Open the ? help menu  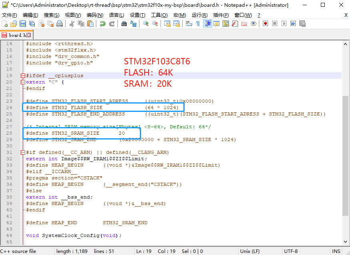(x=259, y=15)
